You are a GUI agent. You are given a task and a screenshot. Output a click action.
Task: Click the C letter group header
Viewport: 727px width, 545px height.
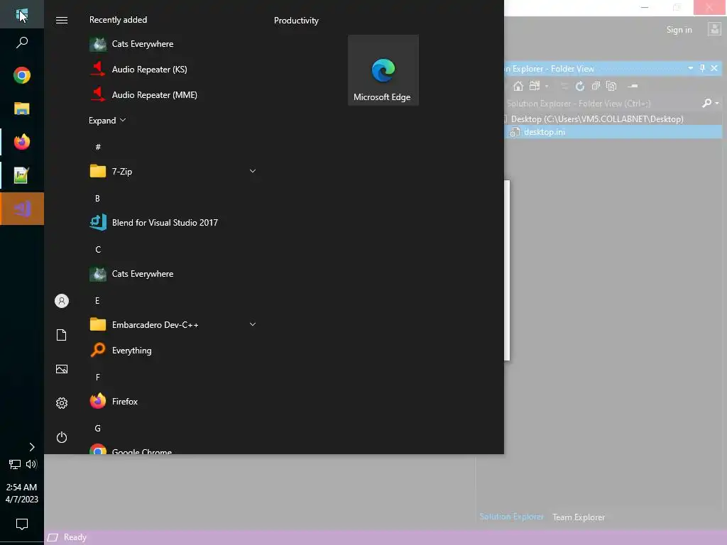pyautogui.click(x=98, y=249)
